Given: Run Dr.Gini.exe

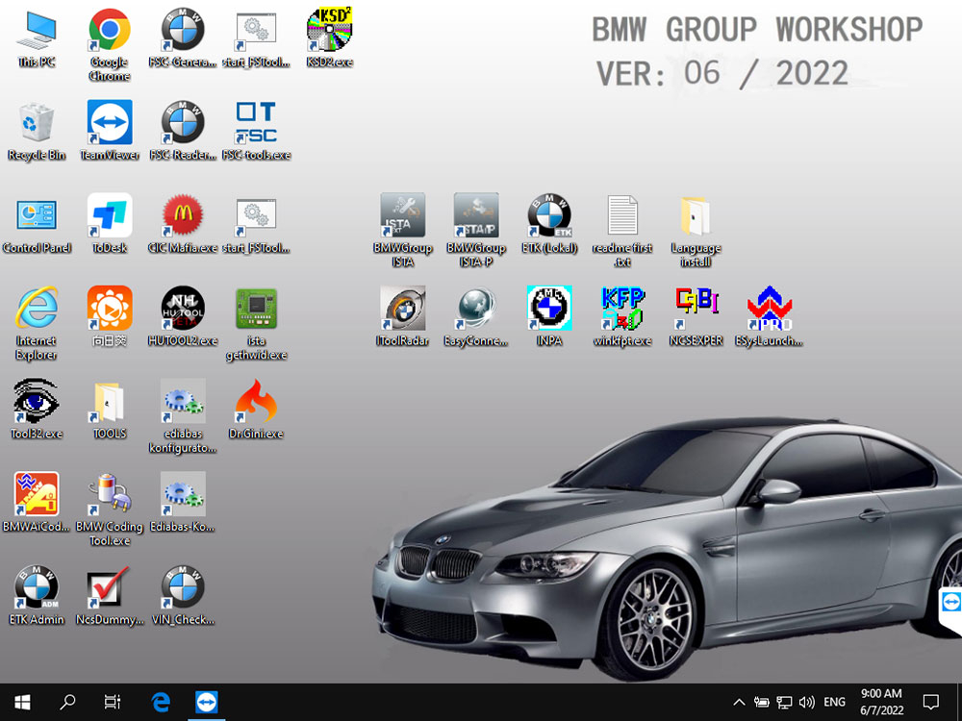Looking at the screenshot, I should click(x=256, y=400).
